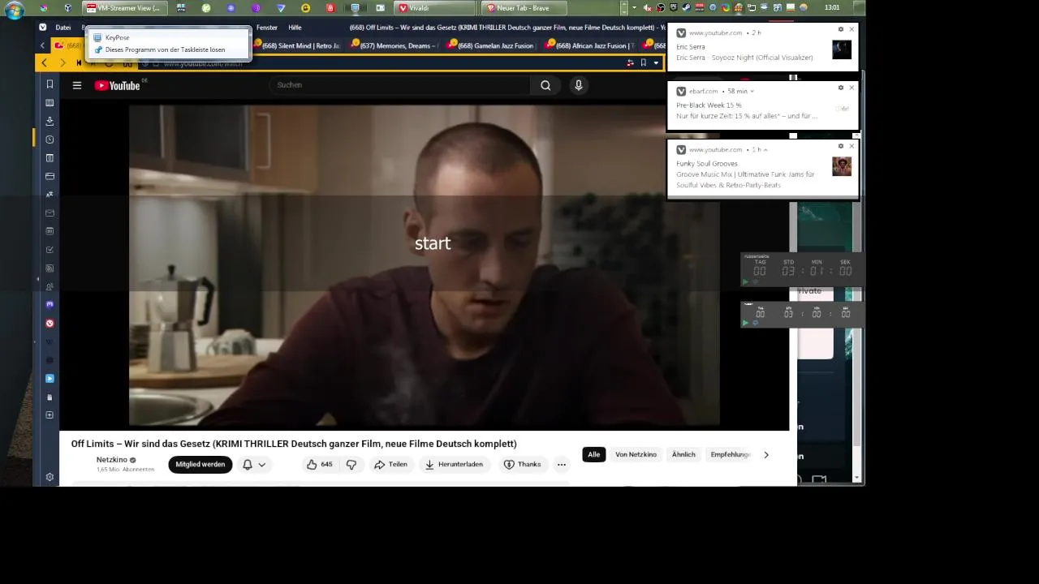Open the Vivaldi red web panel
Screen dimensions: 1039x584
coord(50,323)
